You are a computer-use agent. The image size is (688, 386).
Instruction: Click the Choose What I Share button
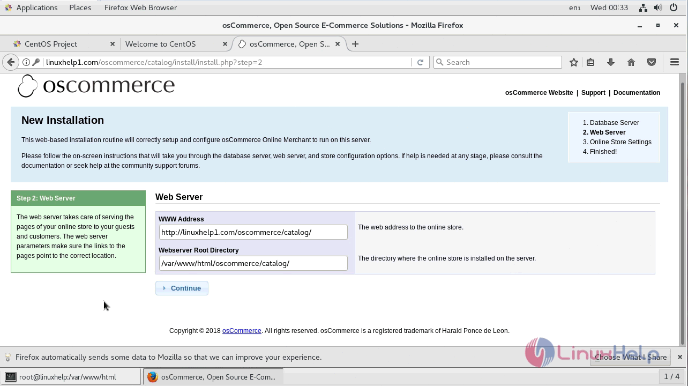click(x=630, y=357)
